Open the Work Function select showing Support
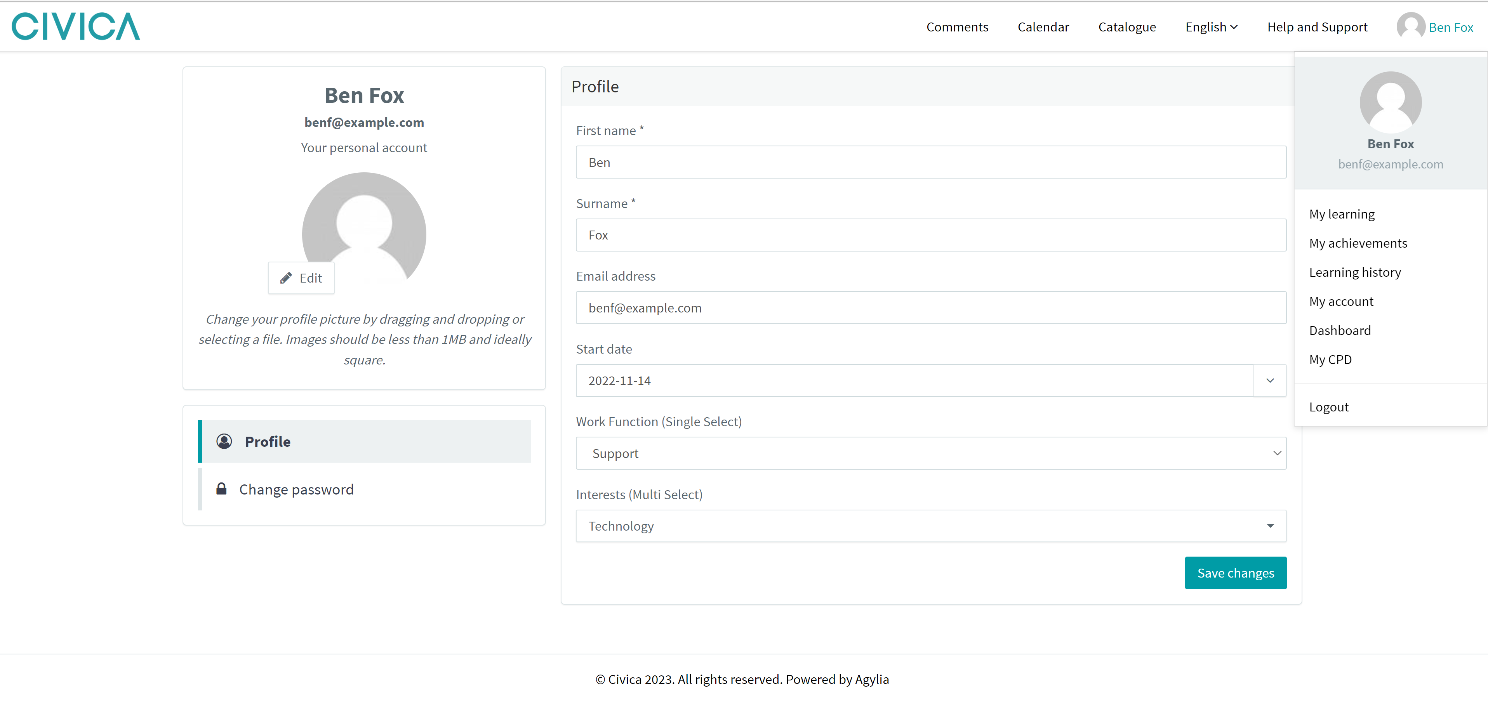Viewport: 1488px width, 701px height. [x=930, y=453]
